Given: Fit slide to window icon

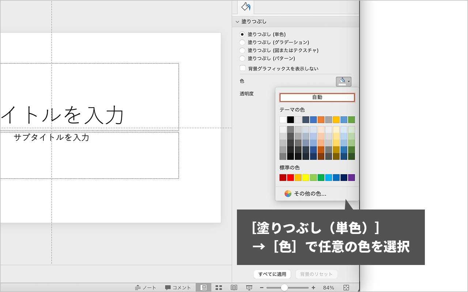Looking at the screenshot, I should point(347,288).
